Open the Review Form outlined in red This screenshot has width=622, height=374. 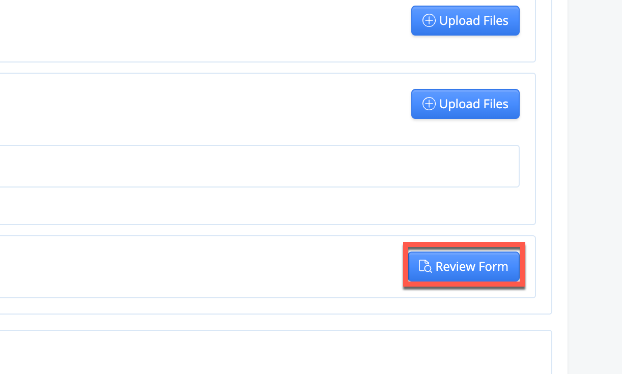(x=464, y=266)
